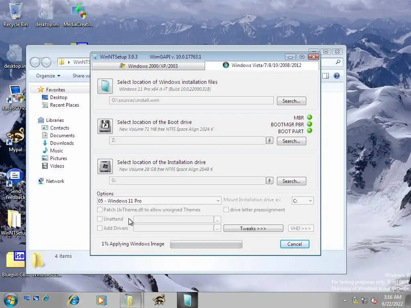Click the F format button for installation drive
Image resolution: width=411 pixels, height=308 pixels.
point(270,181)
